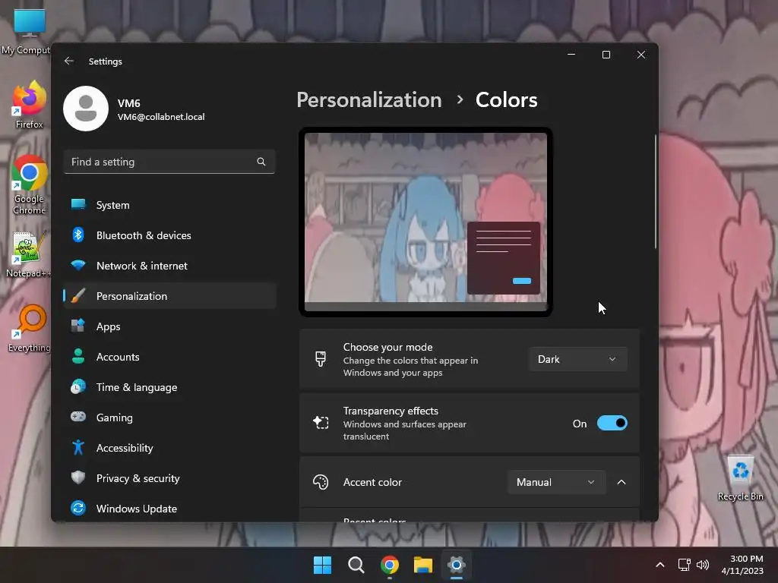Collapse the Accent color section chevron

coord(621,482)
